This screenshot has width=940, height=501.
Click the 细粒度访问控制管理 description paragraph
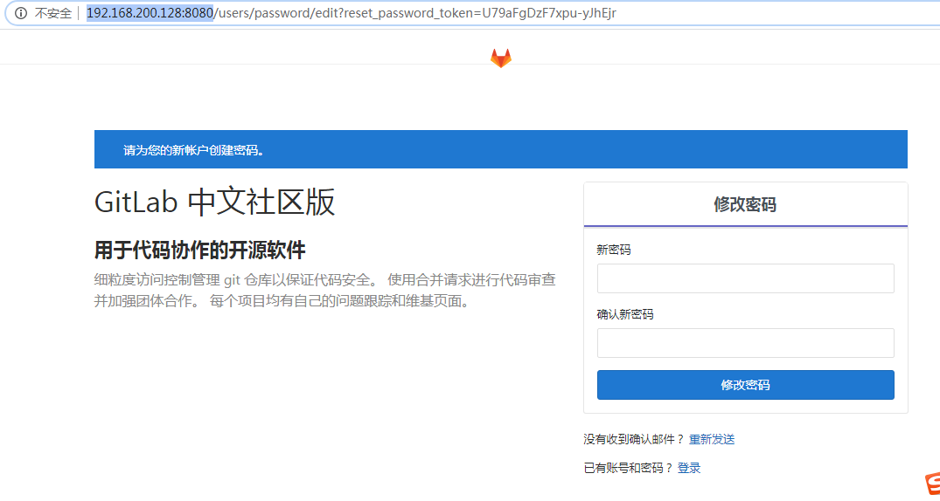(x=325, y=291)
